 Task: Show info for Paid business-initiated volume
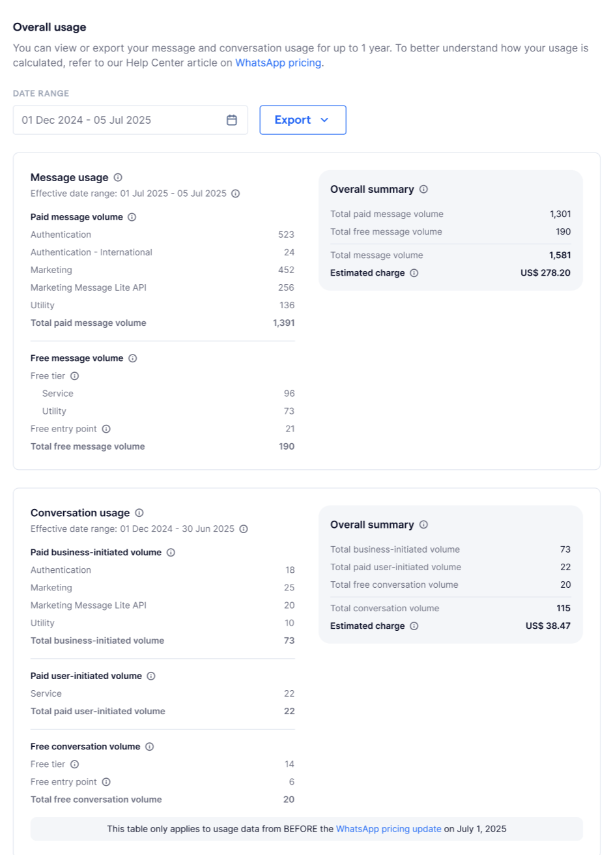pos(171,553)
